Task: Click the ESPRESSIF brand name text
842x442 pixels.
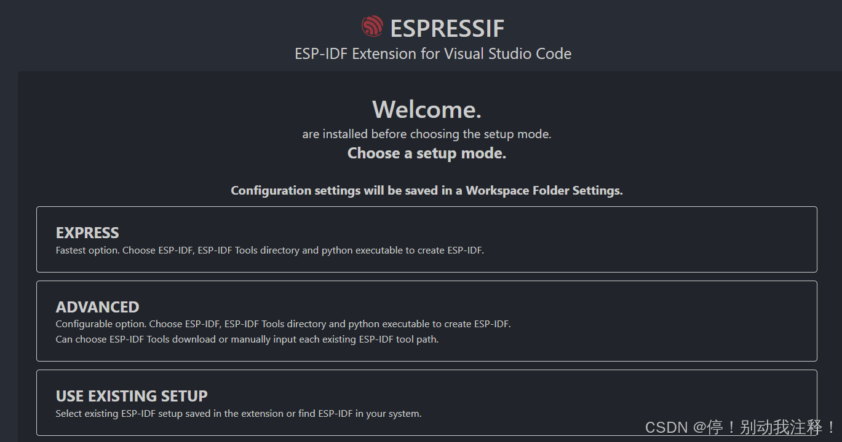Action: [449, 28]
